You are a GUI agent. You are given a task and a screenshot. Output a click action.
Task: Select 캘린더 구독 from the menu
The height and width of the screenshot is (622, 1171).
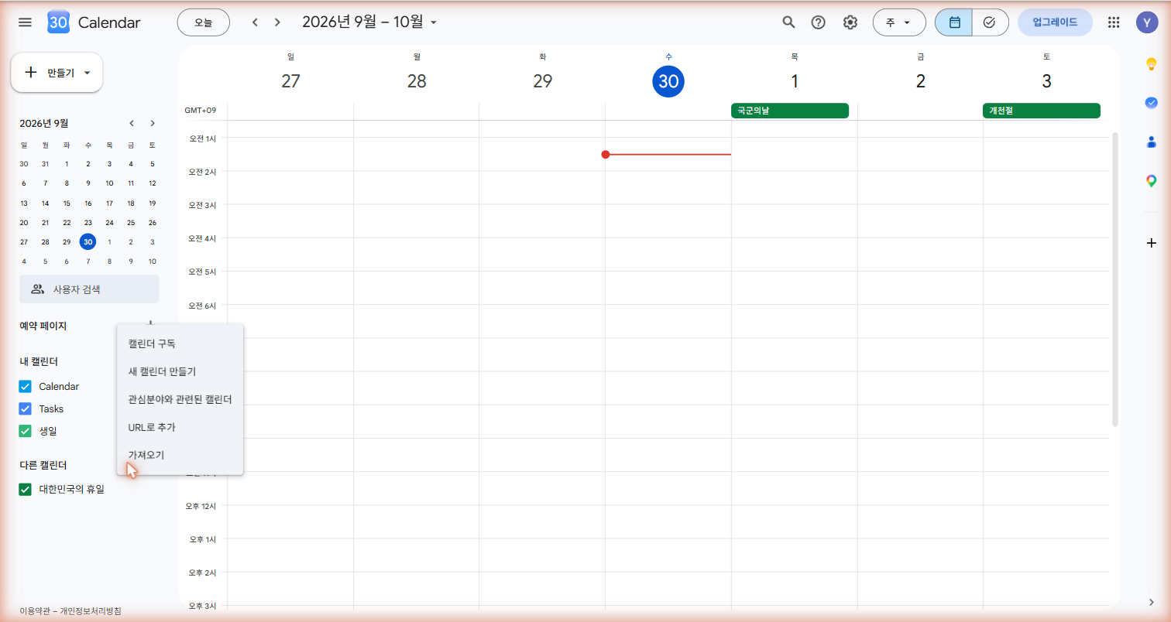coord(180,343)
